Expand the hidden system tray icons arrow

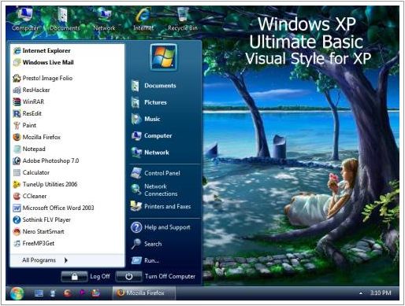click(x=362, y=293)
